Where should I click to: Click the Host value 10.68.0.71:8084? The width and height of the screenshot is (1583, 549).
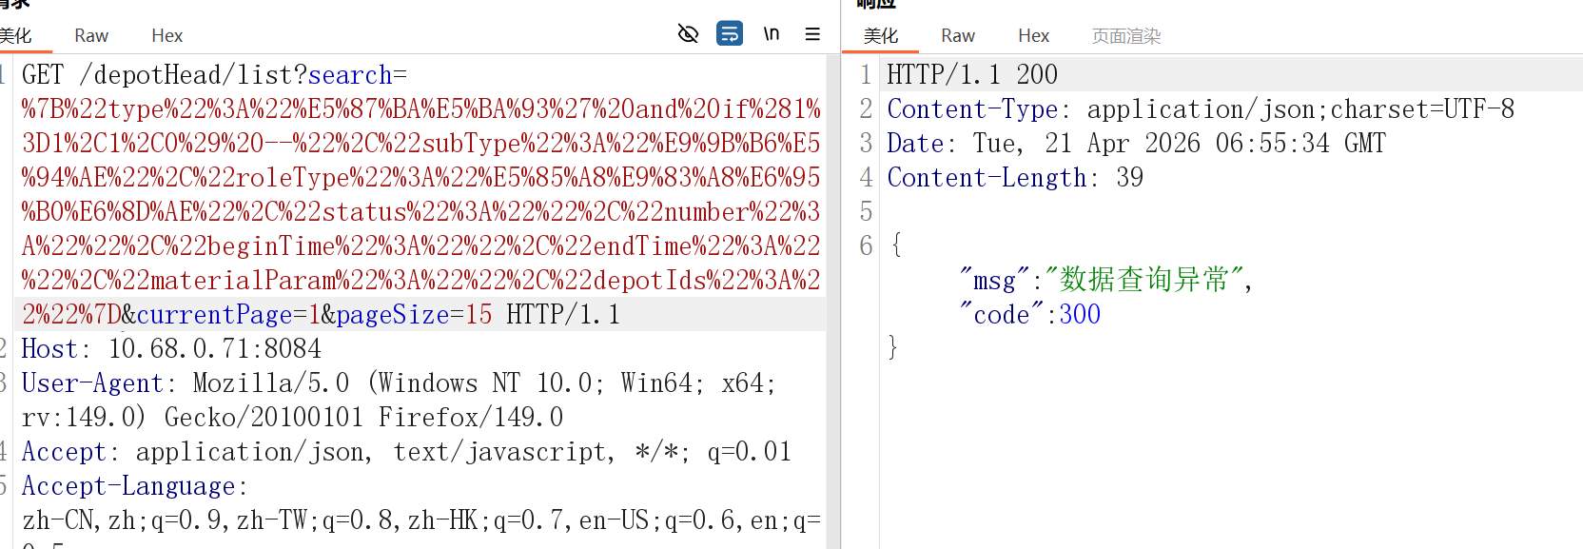pos(215,348)
